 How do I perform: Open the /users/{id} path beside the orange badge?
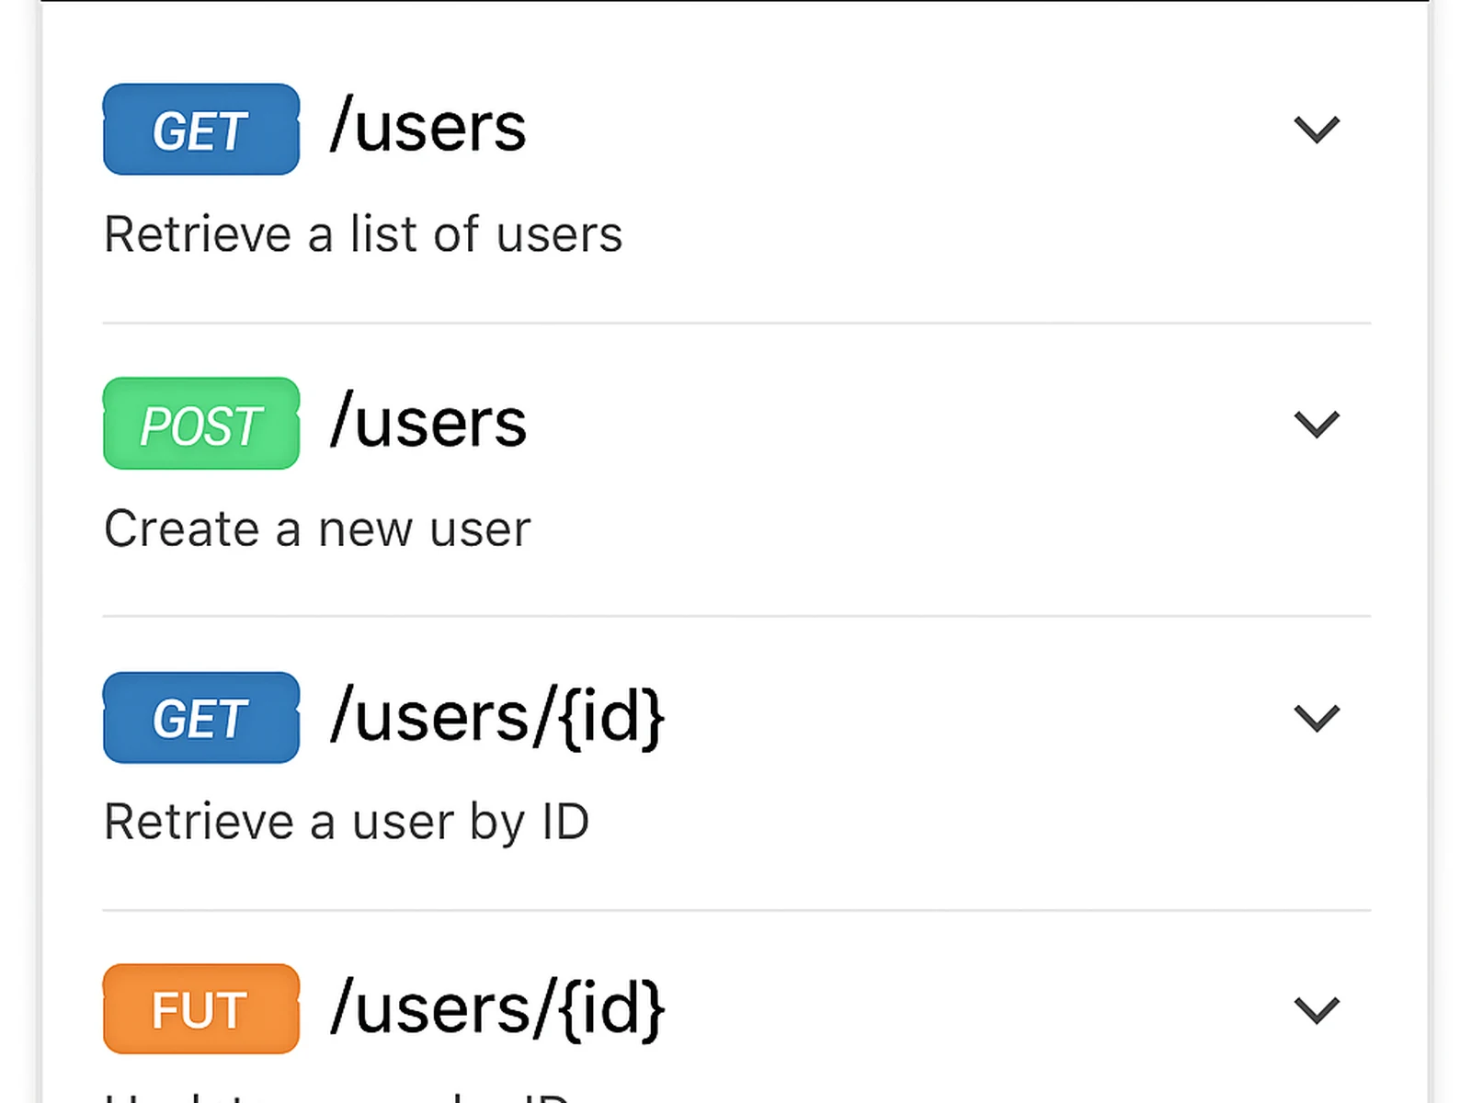pyautogui.click(x=497, y=1009)
